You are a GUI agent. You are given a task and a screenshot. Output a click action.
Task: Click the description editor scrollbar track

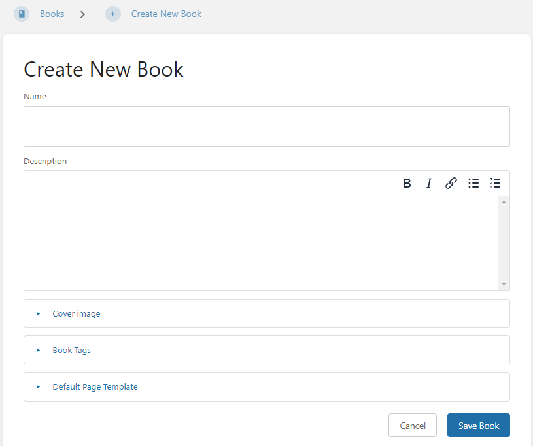504,243
